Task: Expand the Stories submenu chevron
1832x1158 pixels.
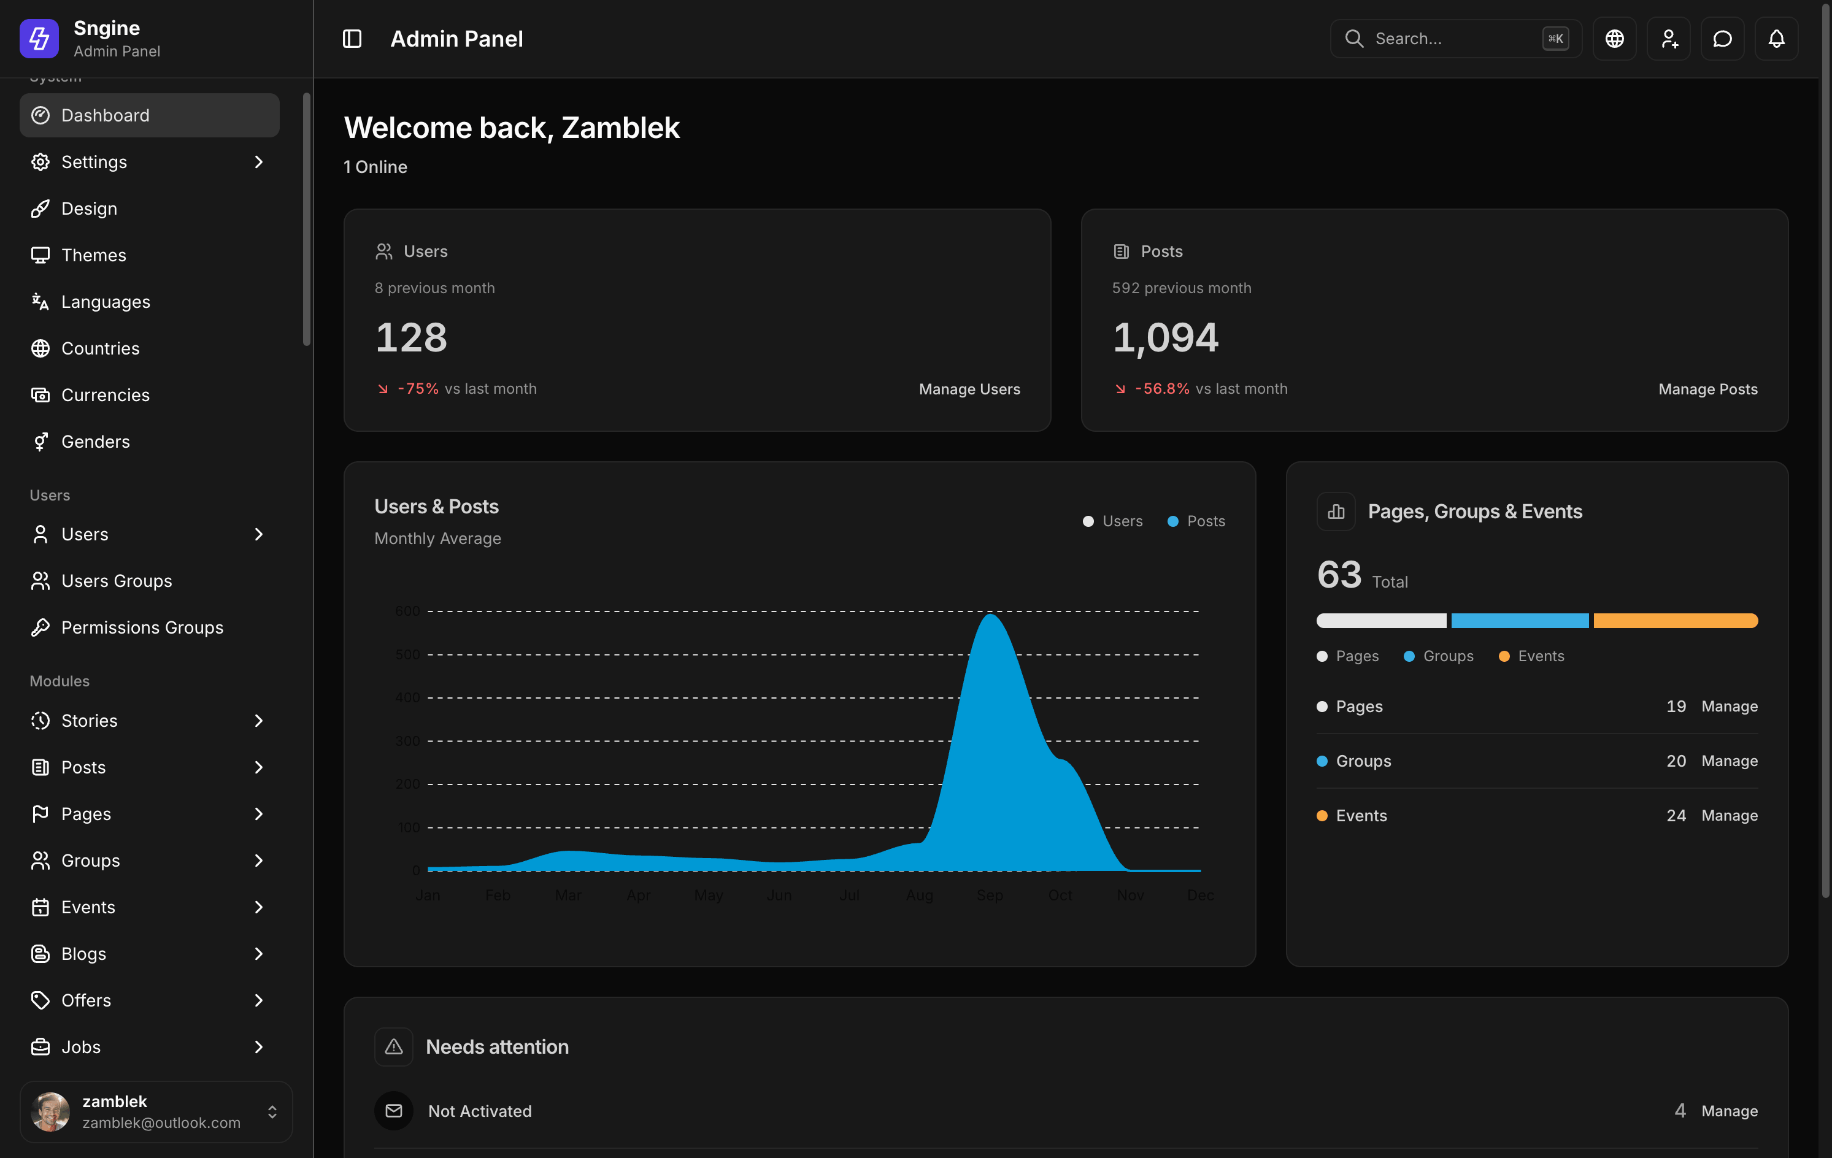Action: (259, 721)
